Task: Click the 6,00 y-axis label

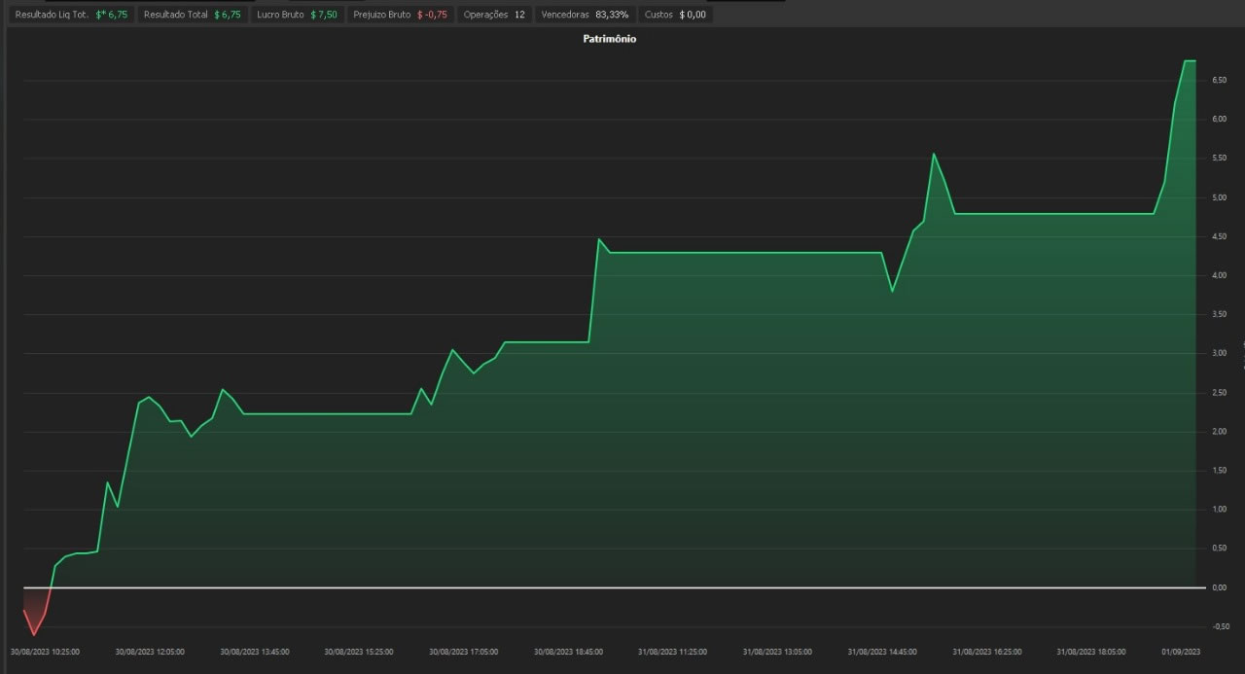Action: [1220, 120]
